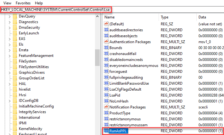Click the KernelVelocity folder icon
Screen dimensions: 224x135
click(14, 129)
